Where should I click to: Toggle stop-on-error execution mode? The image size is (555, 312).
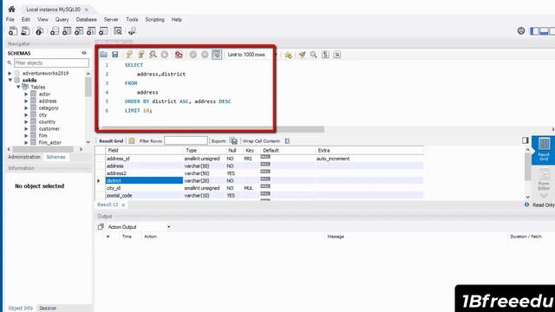tap(179, 55)
